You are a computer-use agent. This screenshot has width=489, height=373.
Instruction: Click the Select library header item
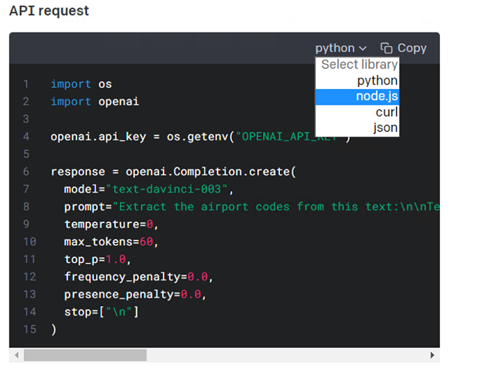click(x=358, y=64)
